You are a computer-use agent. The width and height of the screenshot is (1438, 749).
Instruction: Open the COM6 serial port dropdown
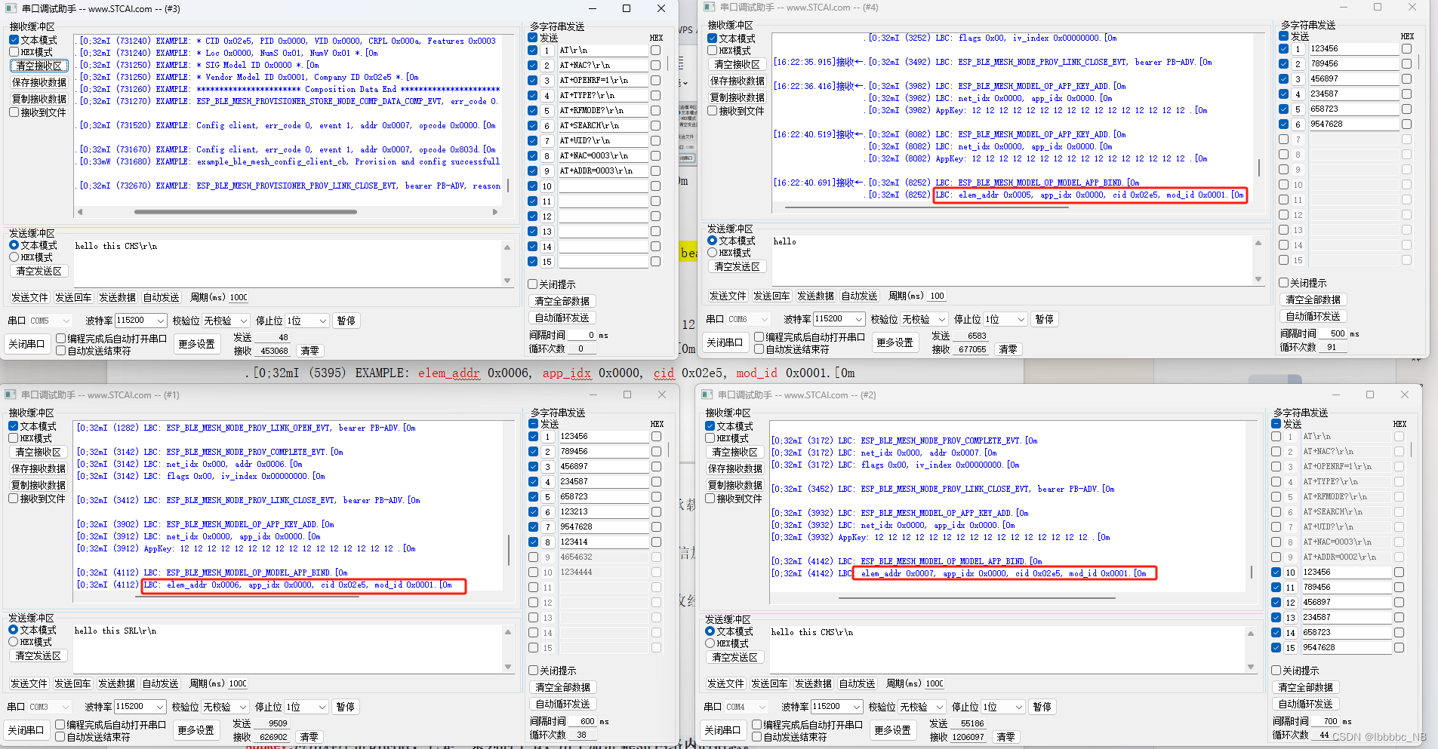tap(749, 319)
